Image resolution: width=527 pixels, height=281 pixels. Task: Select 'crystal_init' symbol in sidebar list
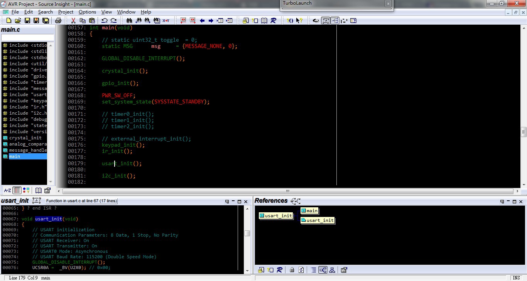(25, 138)
